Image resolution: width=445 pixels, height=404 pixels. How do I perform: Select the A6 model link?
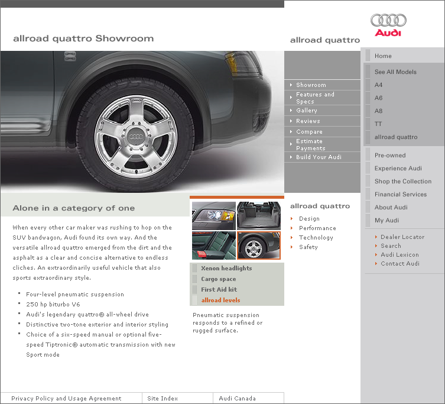378,98
